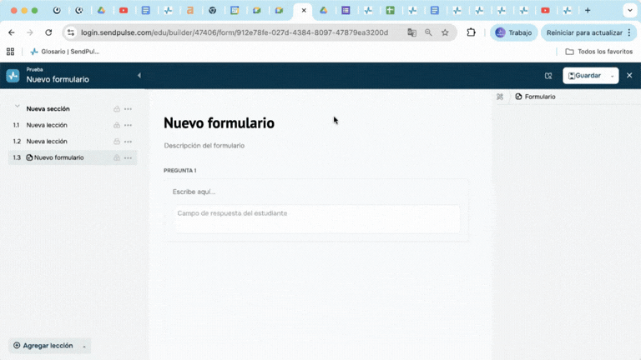This screenshot has height=360, width=641.
Task: Select Nueva sección in the sidebar
Action: point(48,109)
